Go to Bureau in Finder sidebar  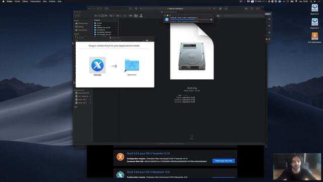80,27
